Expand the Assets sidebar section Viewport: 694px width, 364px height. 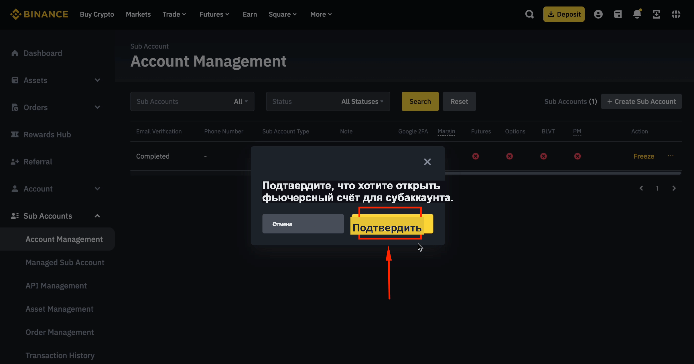tap(97, 80)
